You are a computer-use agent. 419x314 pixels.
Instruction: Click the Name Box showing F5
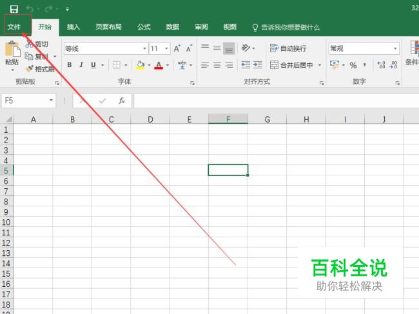[x=28, y=101]
